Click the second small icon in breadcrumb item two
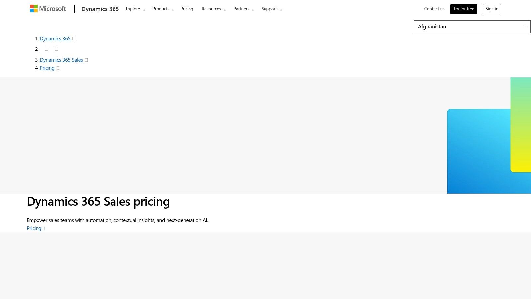Screen dimensions: 531x299 (x=56, y=49)
